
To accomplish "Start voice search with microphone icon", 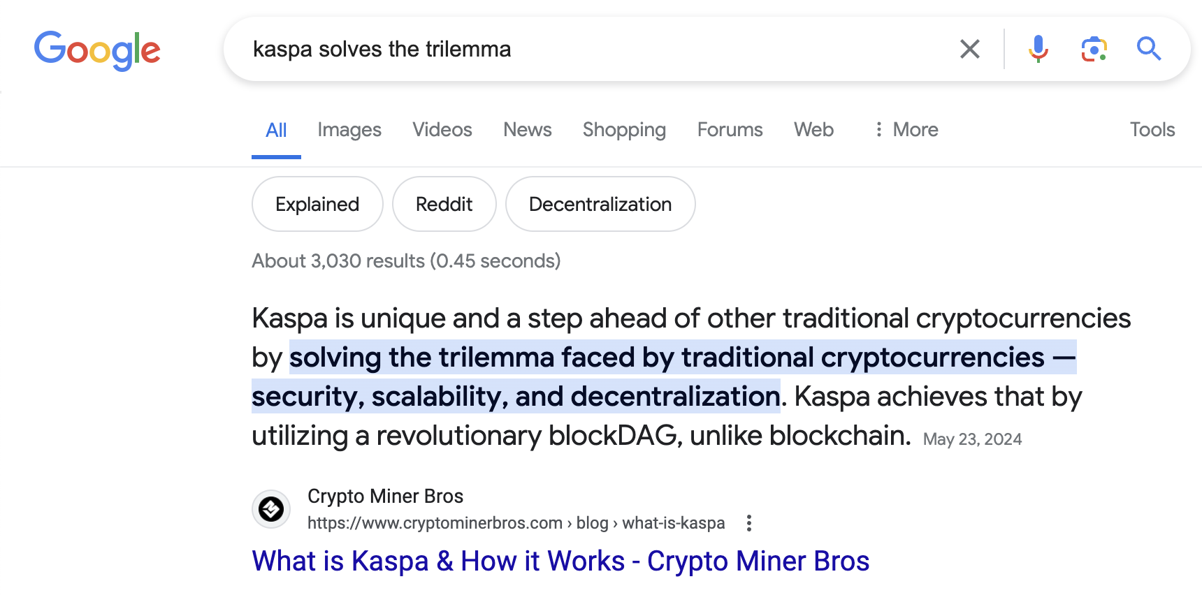I will tap(1038, 49).
